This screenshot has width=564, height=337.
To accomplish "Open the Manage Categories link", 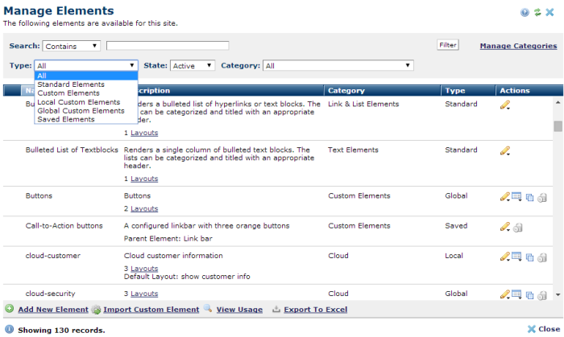I will [x=518, y=46].
